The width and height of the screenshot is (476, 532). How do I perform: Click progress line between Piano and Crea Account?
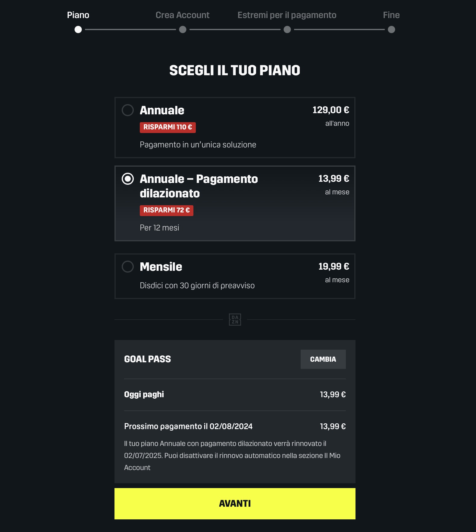[x=130, y=29]
